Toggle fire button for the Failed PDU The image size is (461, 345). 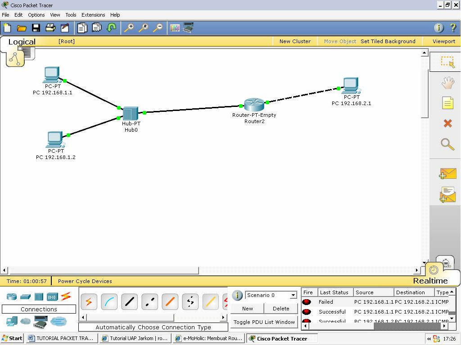pyautogui.click(x=307, y=301)
